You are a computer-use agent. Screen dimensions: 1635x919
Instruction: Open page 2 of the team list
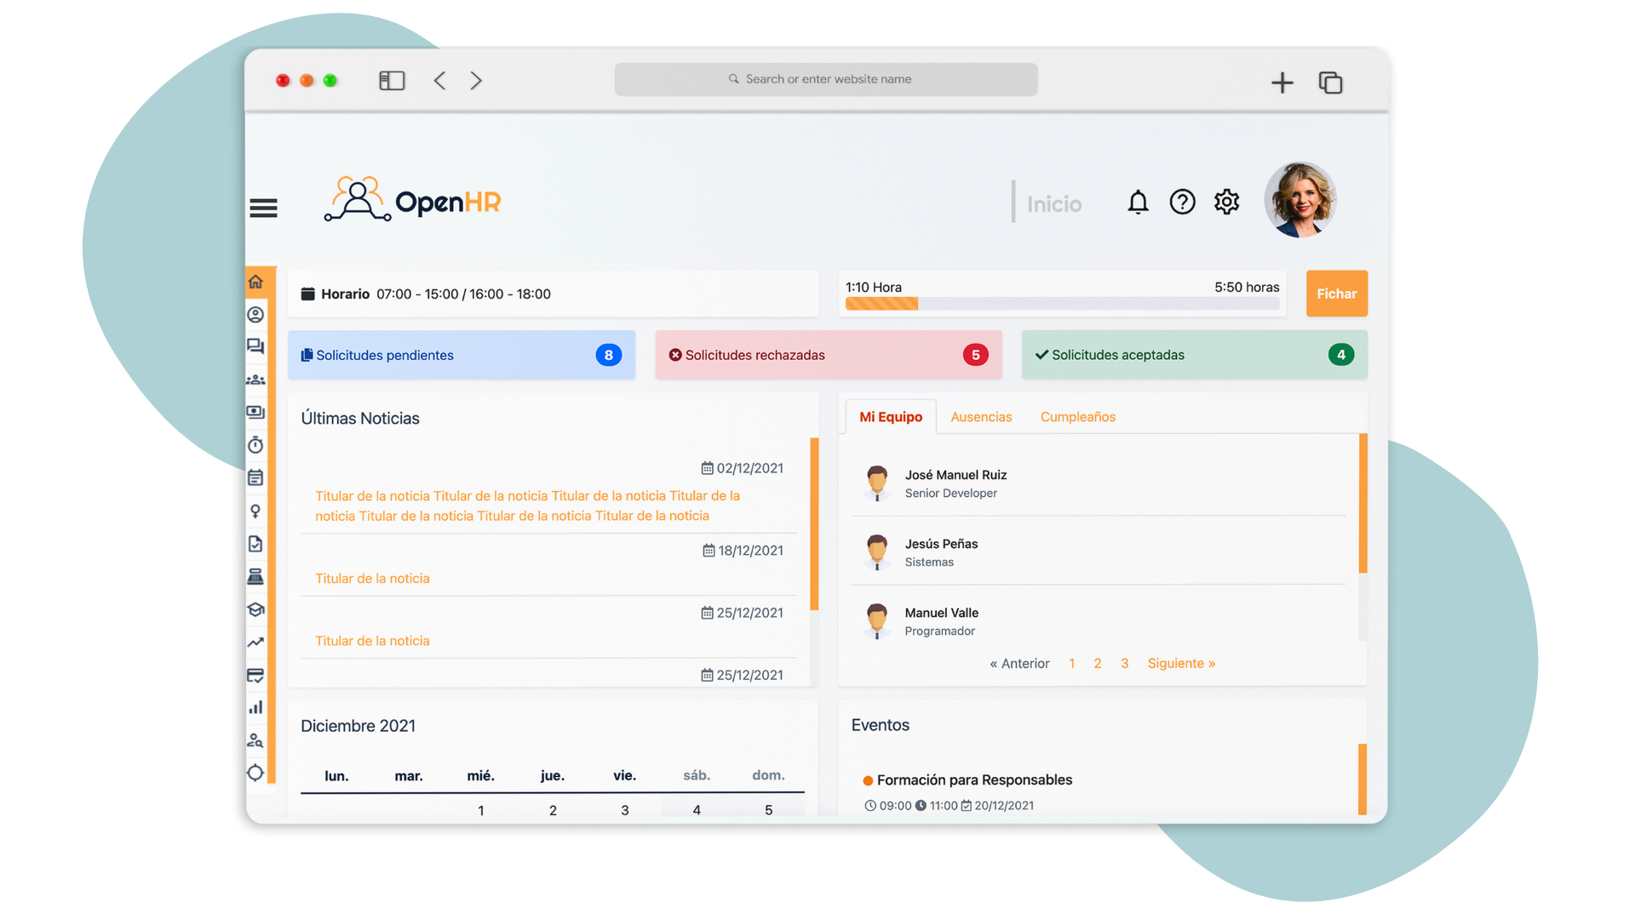click(x=1097, y=663)
